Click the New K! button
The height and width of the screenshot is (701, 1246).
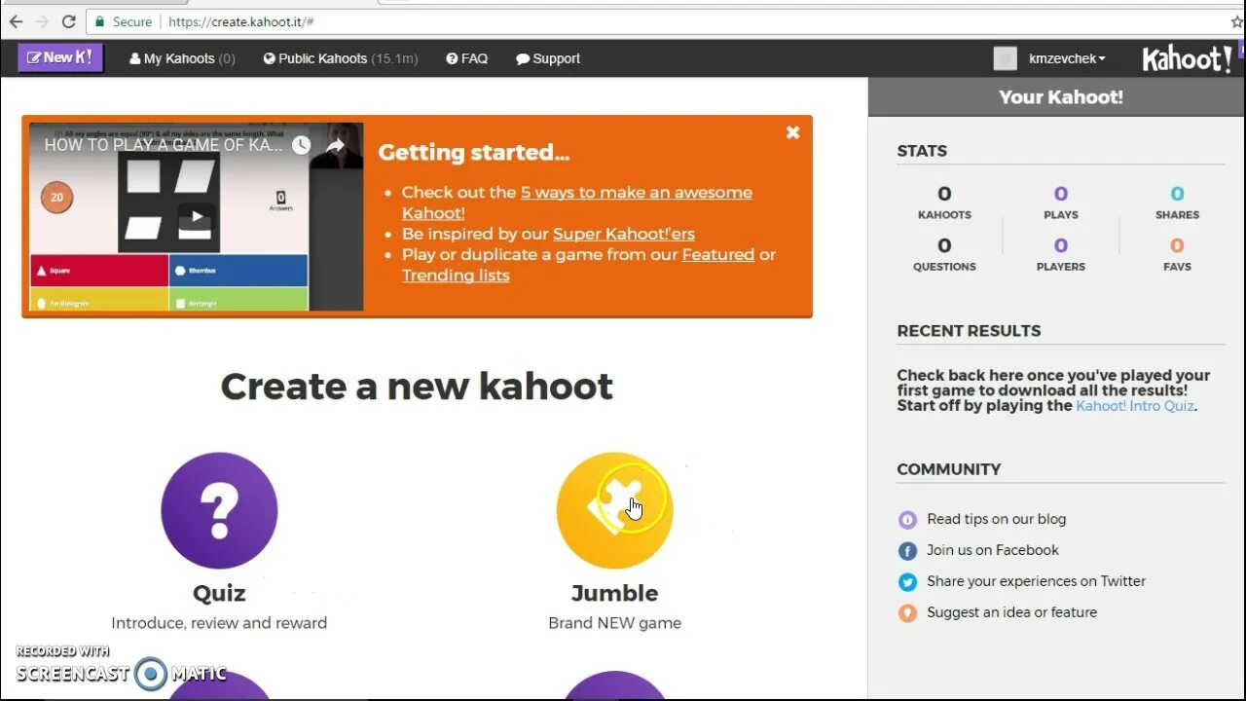(x=60, y=57)
